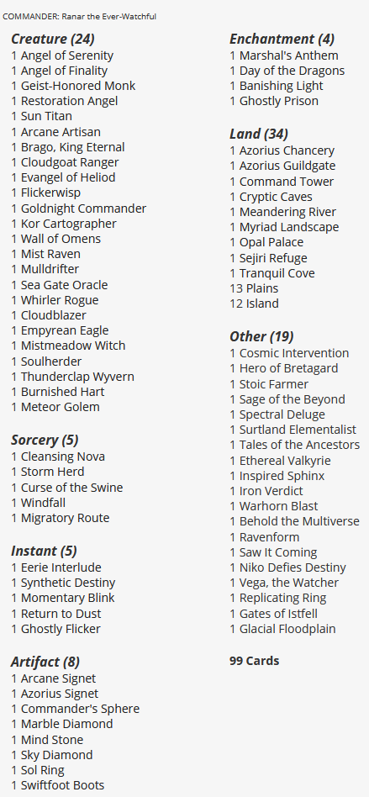Select Brago, King Eternal in creature list
The image size is (369, 797).
(x=72, y=147)
